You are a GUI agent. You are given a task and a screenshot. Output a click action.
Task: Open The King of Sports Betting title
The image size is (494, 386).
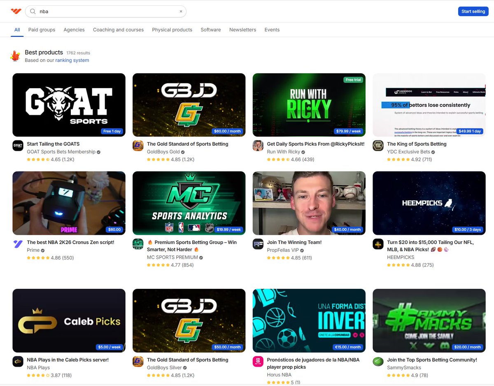pos(417,144)
